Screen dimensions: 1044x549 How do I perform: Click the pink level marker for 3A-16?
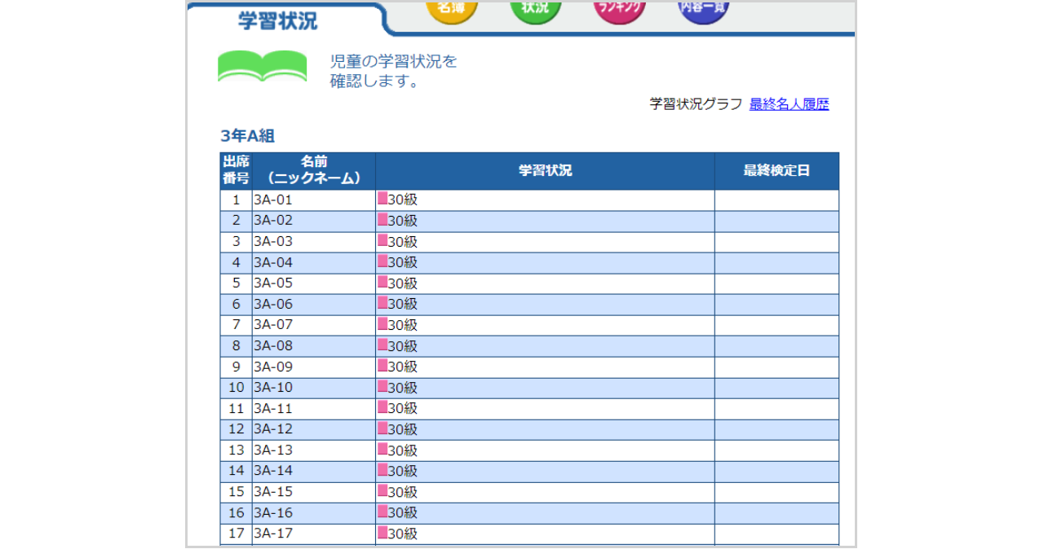382,511
